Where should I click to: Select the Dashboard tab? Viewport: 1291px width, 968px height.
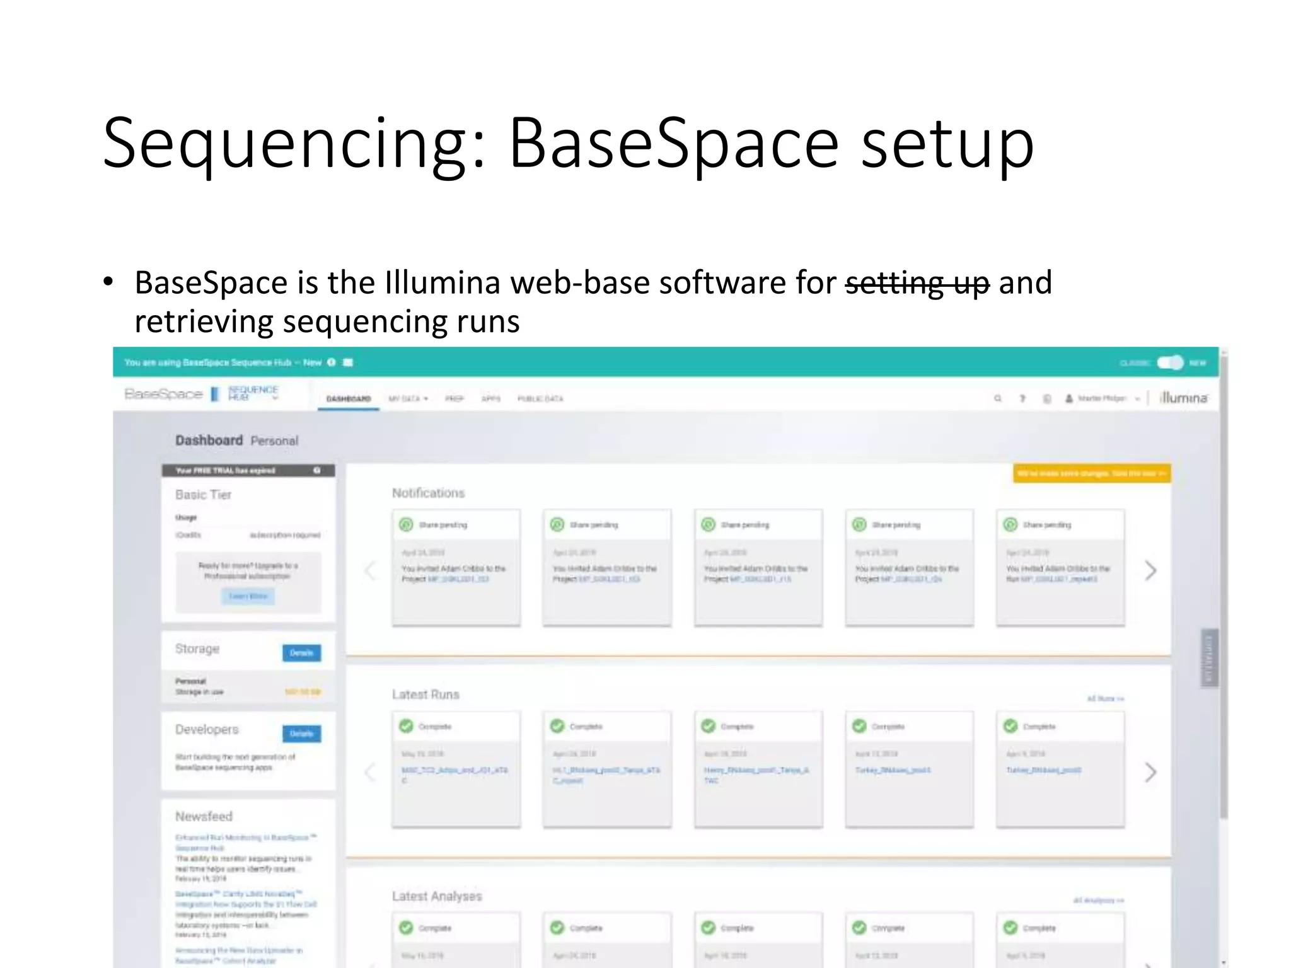click(x=349, y=398)
